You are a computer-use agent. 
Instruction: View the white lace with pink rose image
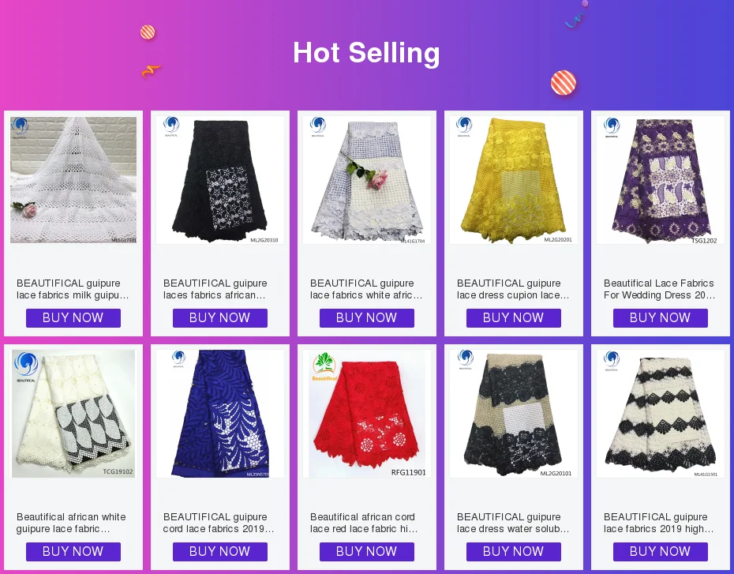(x=367, y=180)
